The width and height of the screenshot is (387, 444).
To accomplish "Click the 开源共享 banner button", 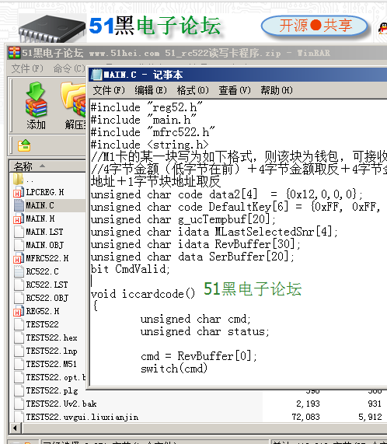I will (x=315, y=26).
